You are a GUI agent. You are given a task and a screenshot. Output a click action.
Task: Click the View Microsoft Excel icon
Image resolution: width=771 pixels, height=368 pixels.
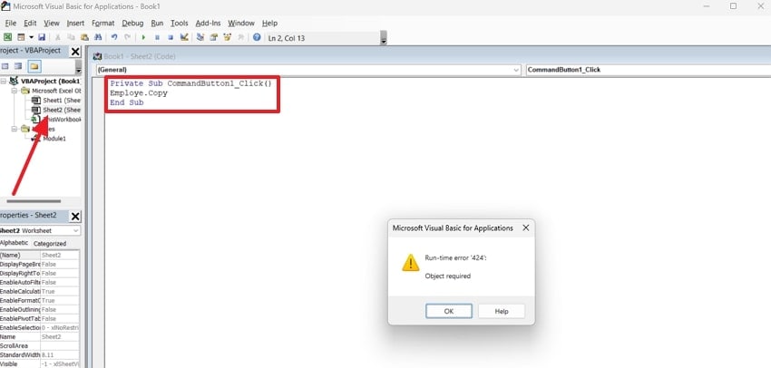[7, 37]
